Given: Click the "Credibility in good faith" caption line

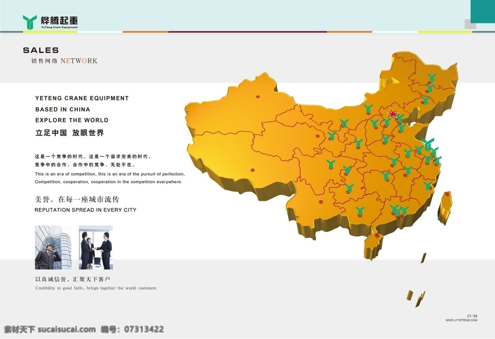Looking at the screenshot, I should (96, 288).
